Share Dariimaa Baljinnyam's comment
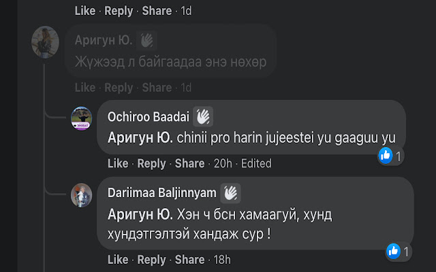Image resolution: width=436 pixels, height=272 pixels. 189,260
